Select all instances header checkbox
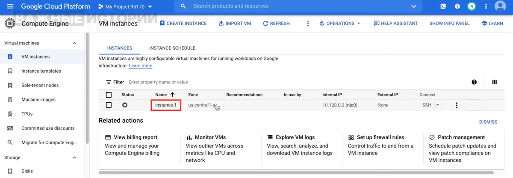 [109, 95]
